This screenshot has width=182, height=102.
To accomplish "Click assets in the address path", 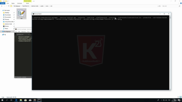I will coord(42,6).
